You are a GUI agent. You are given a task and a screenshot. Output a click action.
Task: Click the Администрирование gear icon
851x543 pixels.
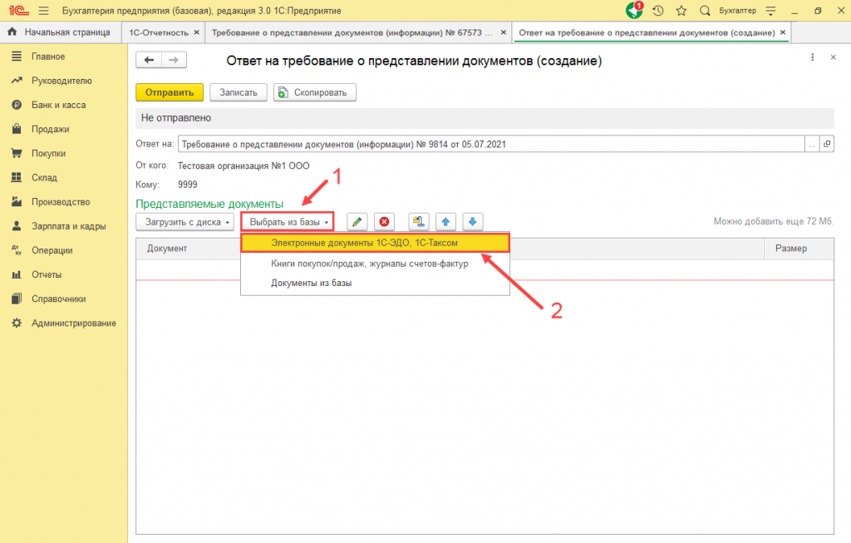[17, 323]
